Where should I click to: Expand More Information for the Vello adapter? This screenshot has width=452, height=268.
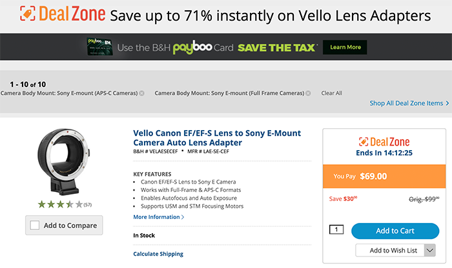[x=159, y=217]
